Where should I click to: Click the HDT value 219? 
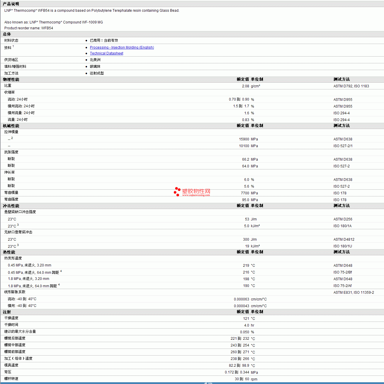(x=246, y=266)
